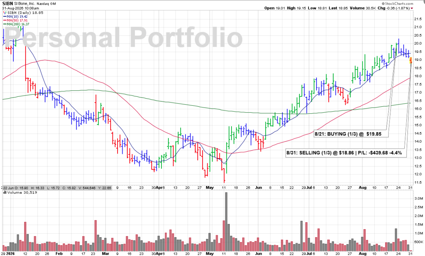Click the MA(200) 16.37 legend entry
The height and width of the screenshot is (256, 425).
(18, 24)
